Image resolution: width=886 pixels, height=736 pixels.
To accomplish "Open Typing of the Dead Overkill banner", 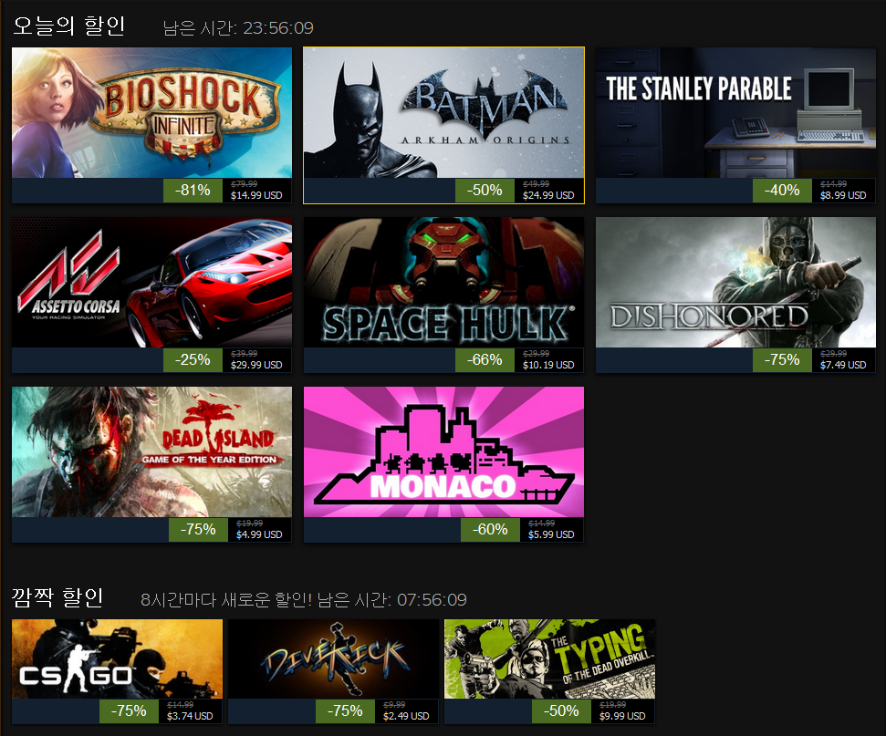I will 550,659.
